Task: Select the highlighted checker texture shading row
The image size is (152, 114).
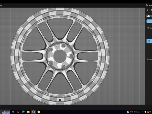Action: [149, 41]
